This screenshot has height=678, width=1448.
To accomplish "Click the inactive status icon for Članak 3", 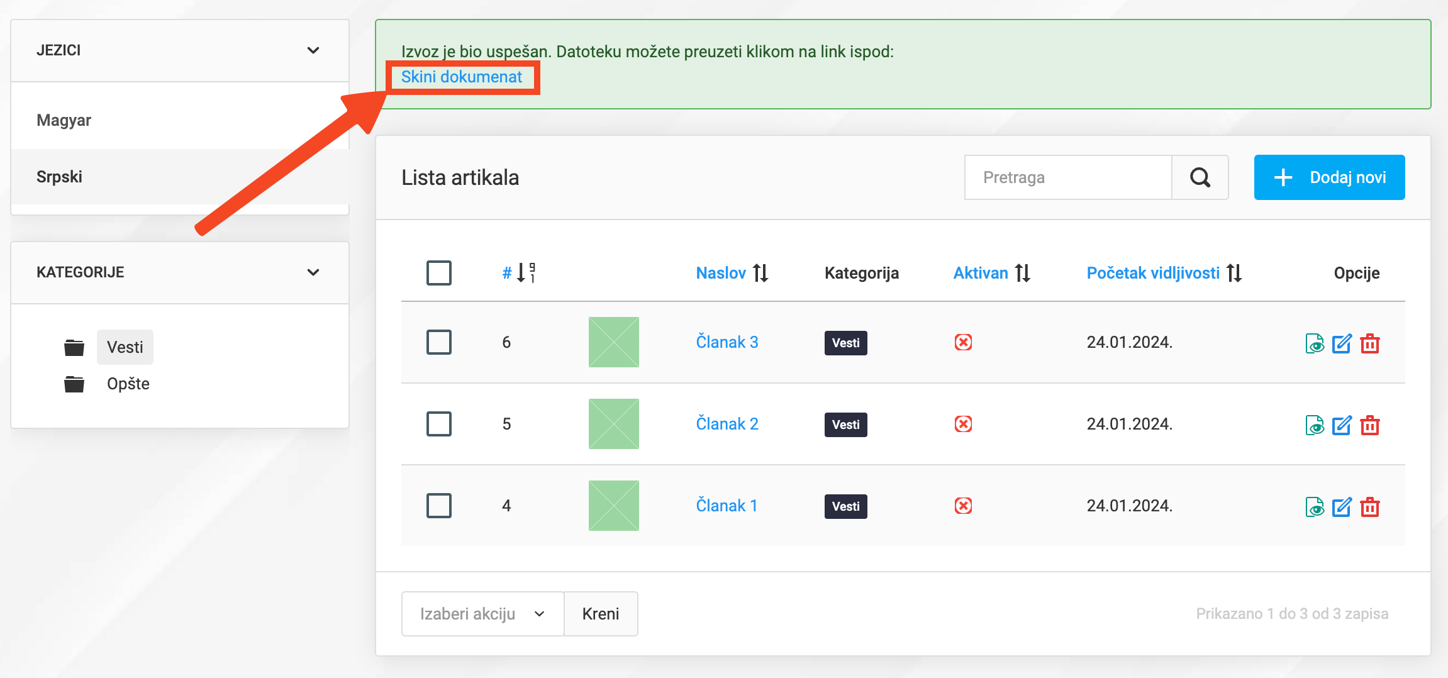I will coord(963,342).
